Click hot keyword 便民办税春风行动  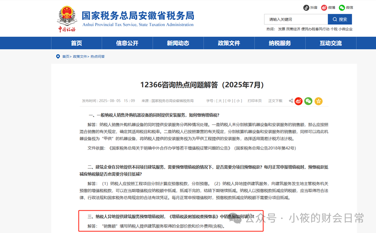pos(315,29)
